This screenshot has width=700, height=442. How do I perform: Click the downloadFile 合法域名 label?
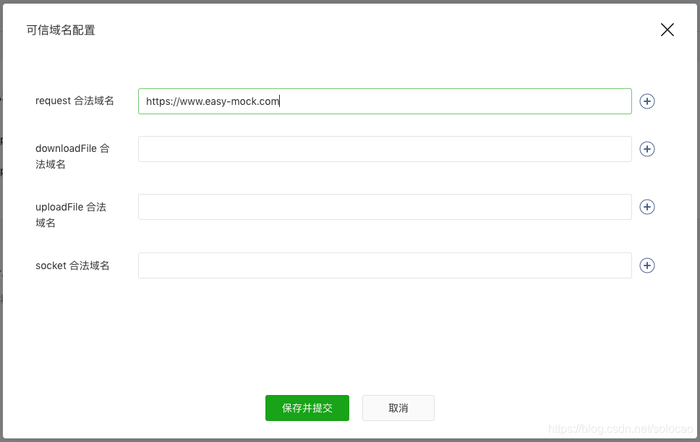[72, 156]
